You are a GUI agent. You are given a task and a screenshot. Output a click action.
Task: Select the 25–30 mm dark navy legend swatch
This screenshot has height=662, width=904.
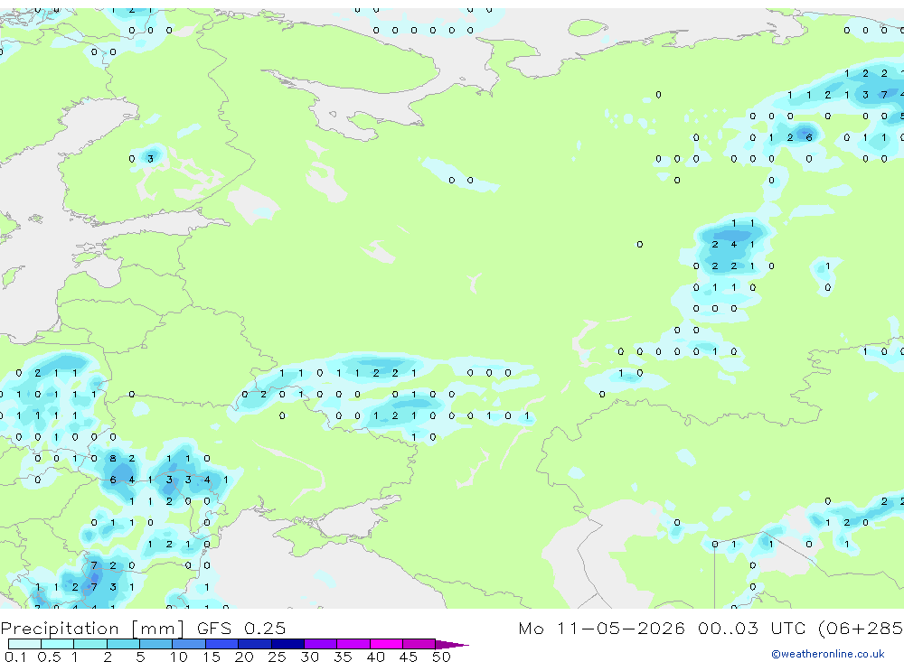[287, 644]
